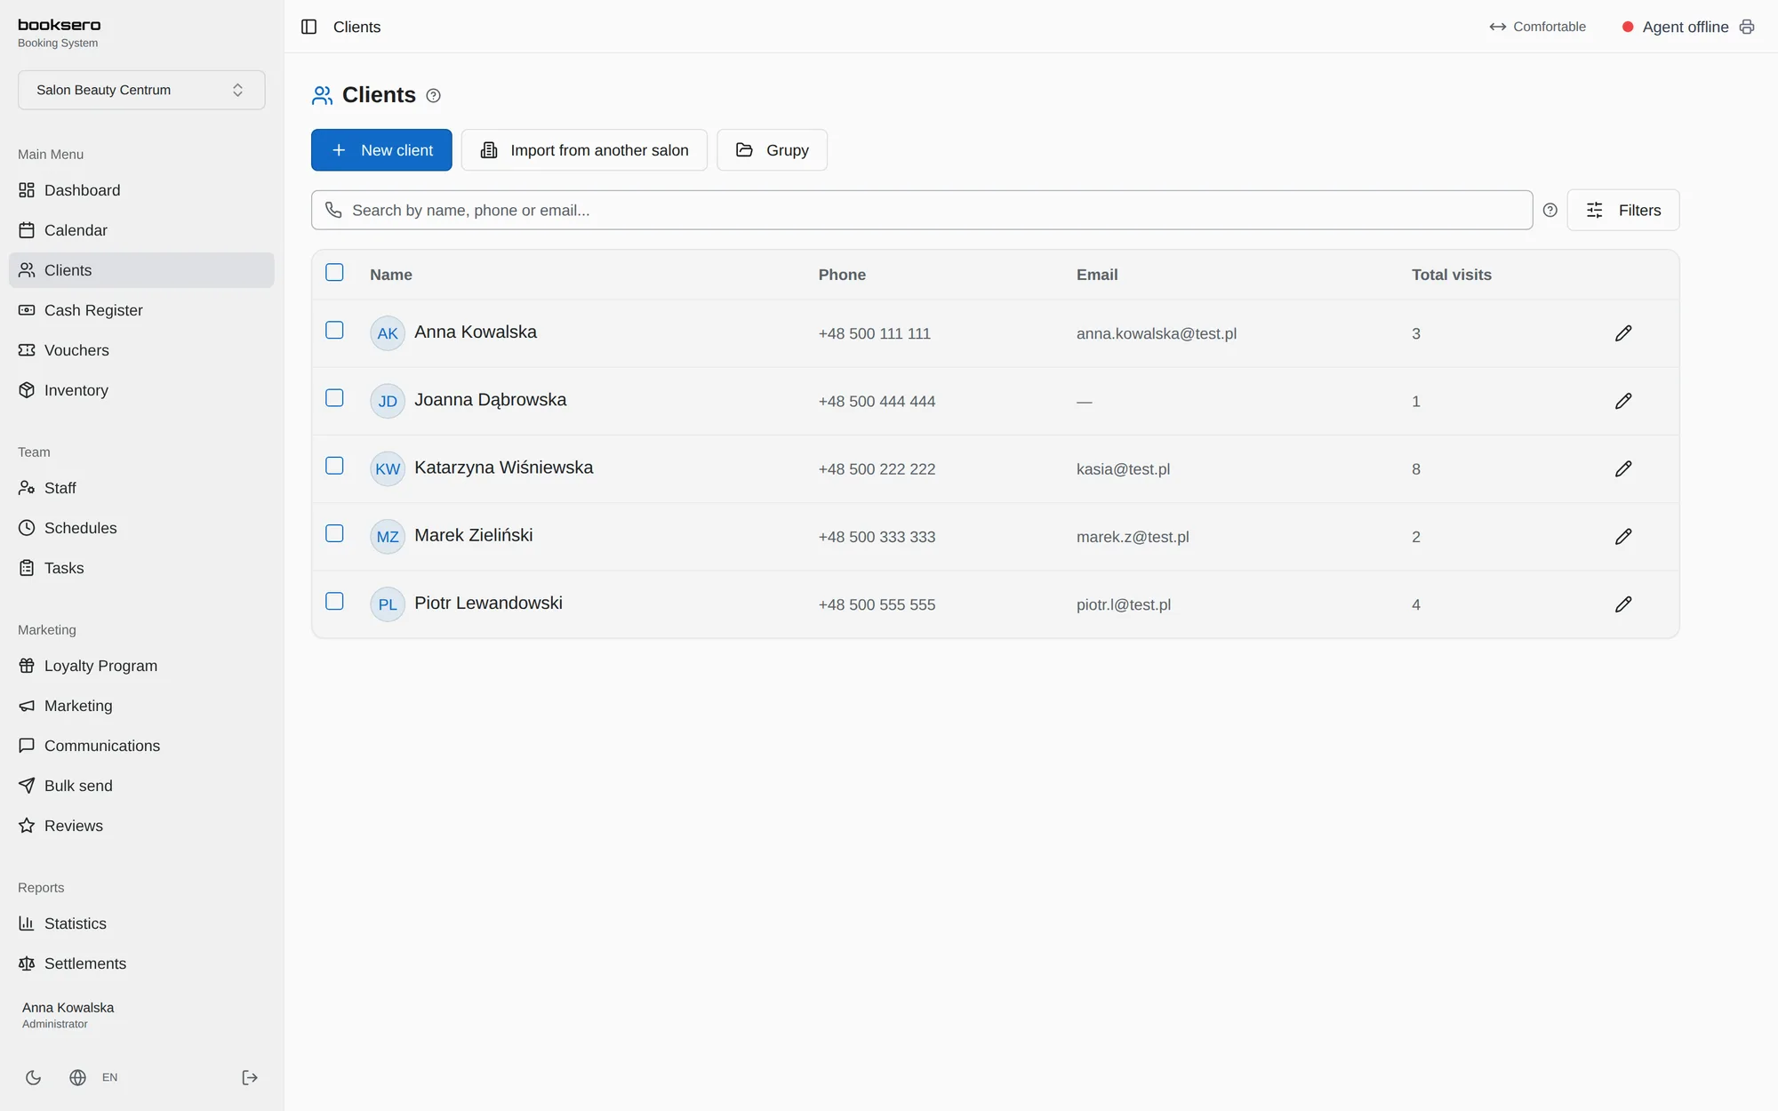Check the box for Katarzyna Wiśniewska
Screen dimensions: 1778x1111
(334, 466)
